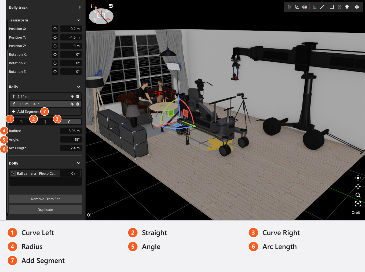This screenshot has width=365, height=272.
Task: Collapse the Dolly section
Action: (x=79, y=163)
